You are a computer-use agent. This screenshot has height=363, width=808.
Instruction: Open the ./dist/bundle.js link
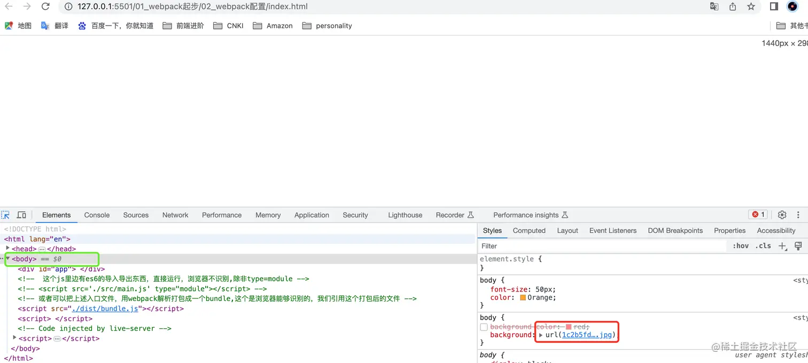105,309
